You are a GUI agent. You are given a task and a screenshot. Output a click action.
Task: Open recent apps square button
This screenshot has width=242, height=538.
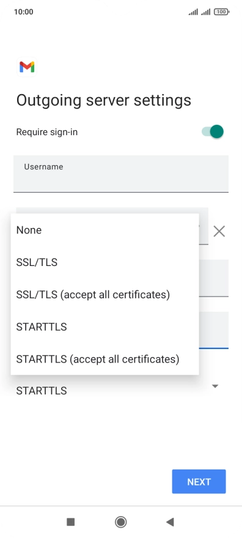(x=71, y=522)
